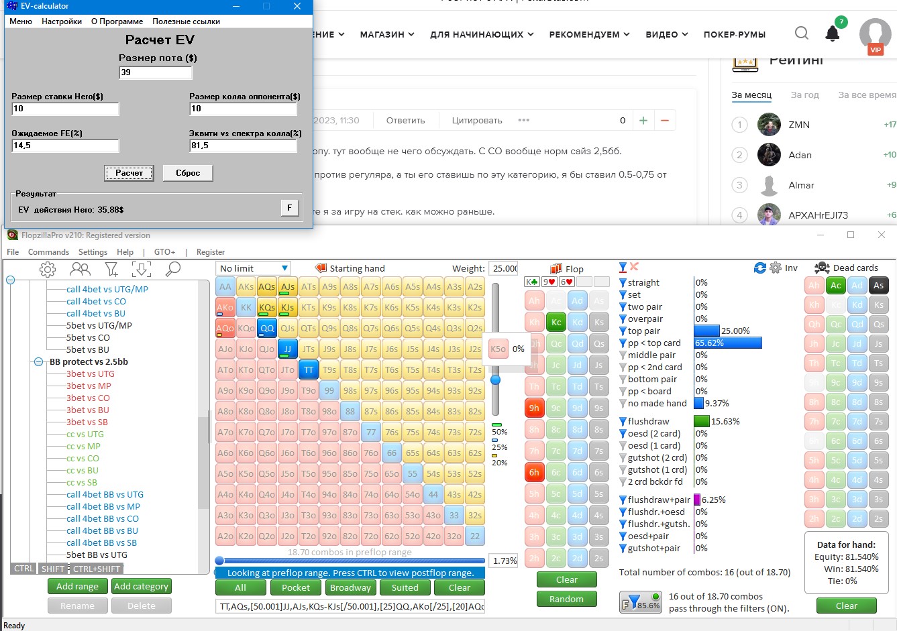Click the notification bell icon
Image resolution: width=897 pixels, height=631 pixels.
(x=833, y=34)
